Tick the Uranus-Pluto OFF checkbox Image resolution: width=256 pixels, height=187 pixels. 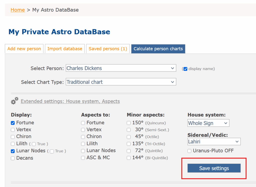point(189,151)
